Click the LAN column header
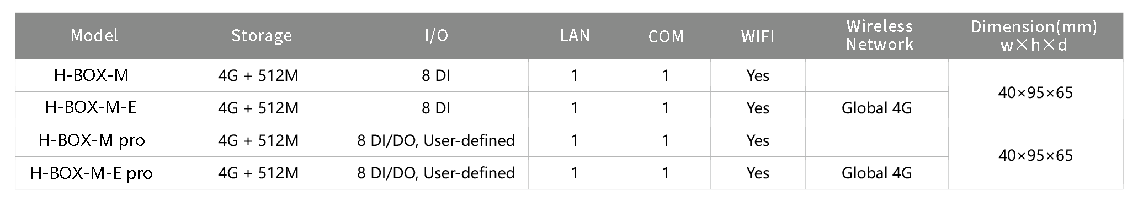This screenshot has height=202, width=1138. tap(575, 36)
